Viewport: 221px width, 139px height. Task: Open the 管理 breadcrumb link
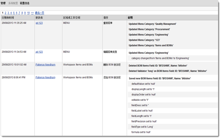3,3
